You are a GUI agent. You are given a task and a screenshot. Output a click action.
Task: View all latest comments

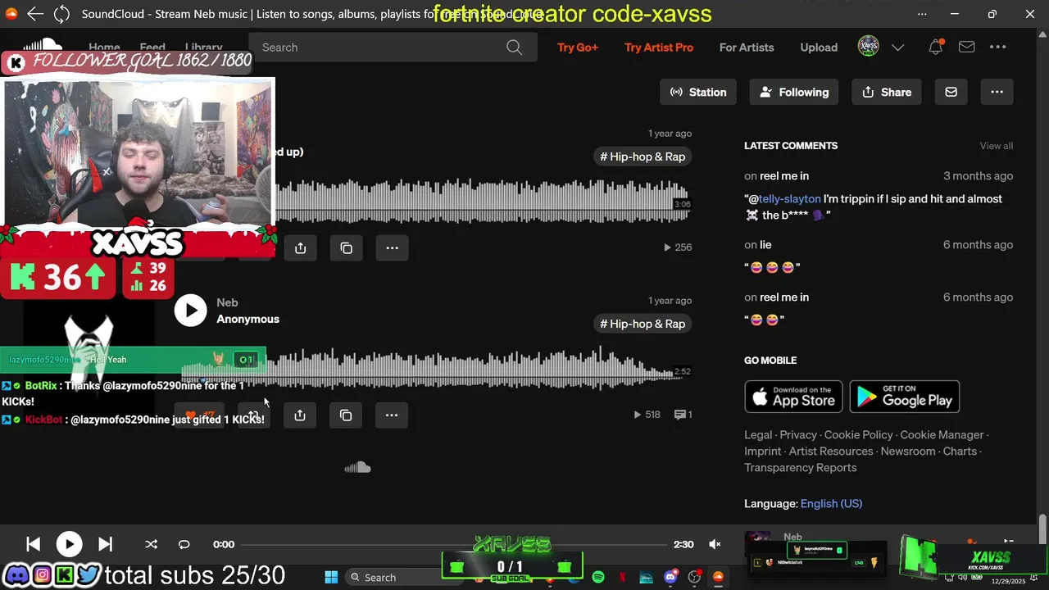[997, 146]
